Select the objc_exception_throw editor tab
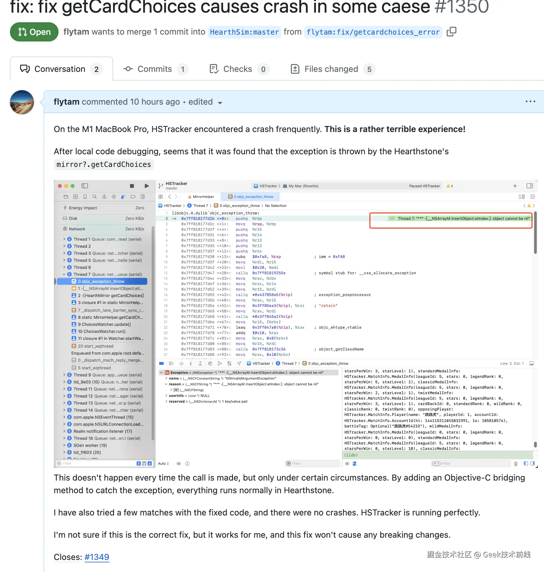 [251, 197]
